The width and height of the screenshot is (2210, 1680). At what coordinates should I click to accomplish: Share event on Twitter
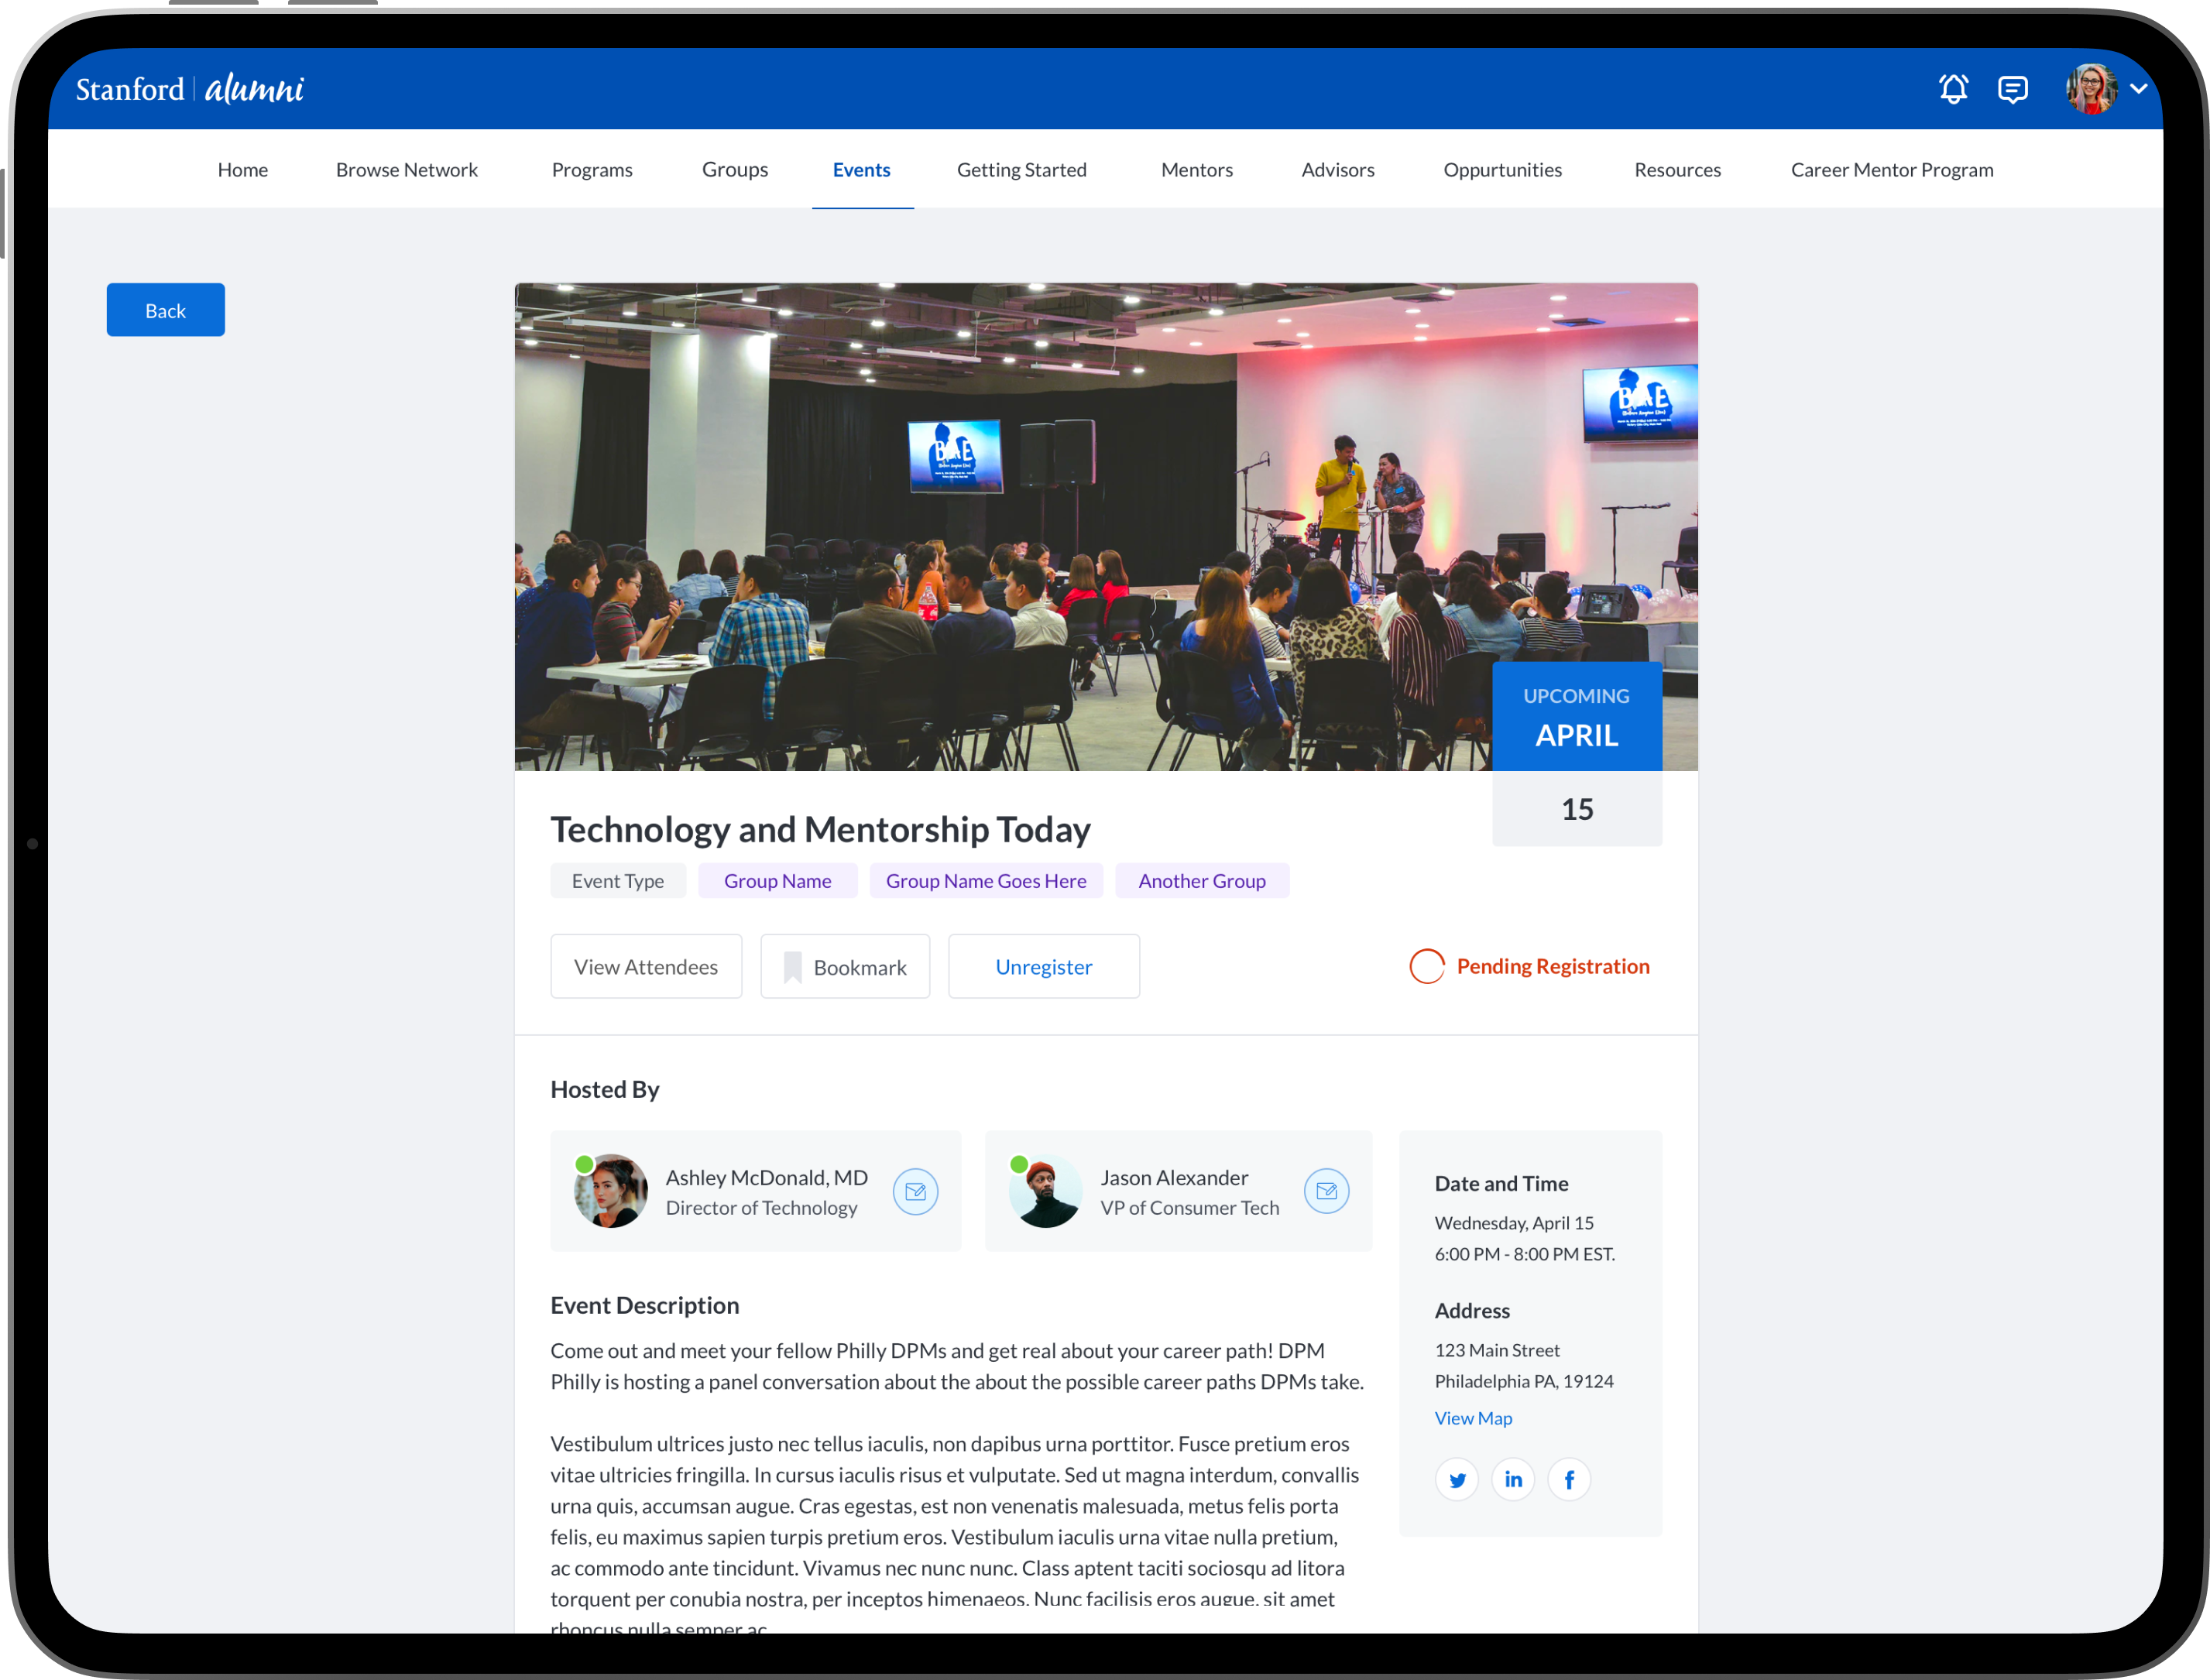[x=1457, y=1479]
